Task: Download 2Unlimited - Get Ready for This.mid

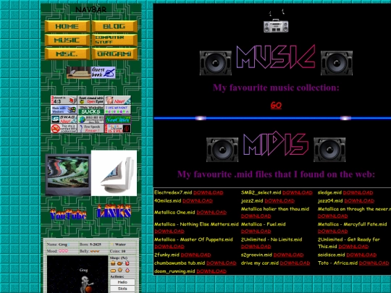Action: pos(353,247)
